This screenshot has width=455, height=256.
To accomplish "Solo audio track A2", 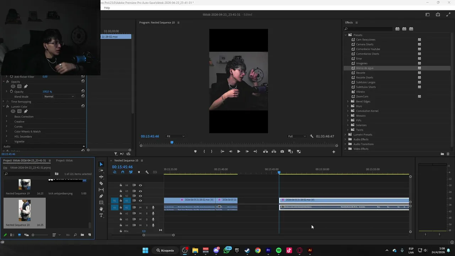I will [146, 213].
